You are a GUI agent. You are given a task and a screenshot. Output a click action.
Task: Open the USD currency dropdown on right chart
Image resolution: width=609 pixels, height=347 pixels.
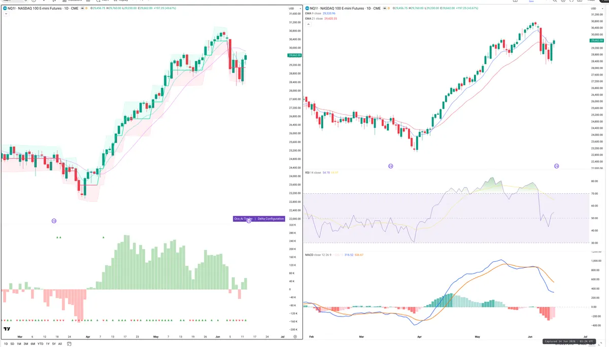(597, 9)
